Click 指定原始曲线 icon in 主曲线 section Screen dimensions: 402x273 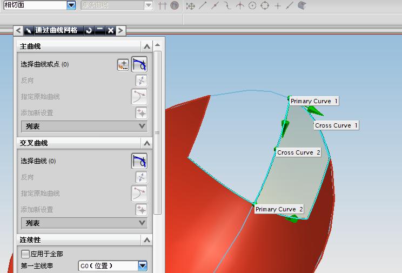pyautogui.click(x=139, y=97)
